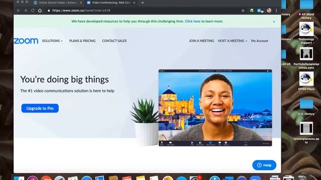Expand the Solutions dropdown menu
Image resolution: width=321 pixels, height=180 pixels.
point(52,41)
